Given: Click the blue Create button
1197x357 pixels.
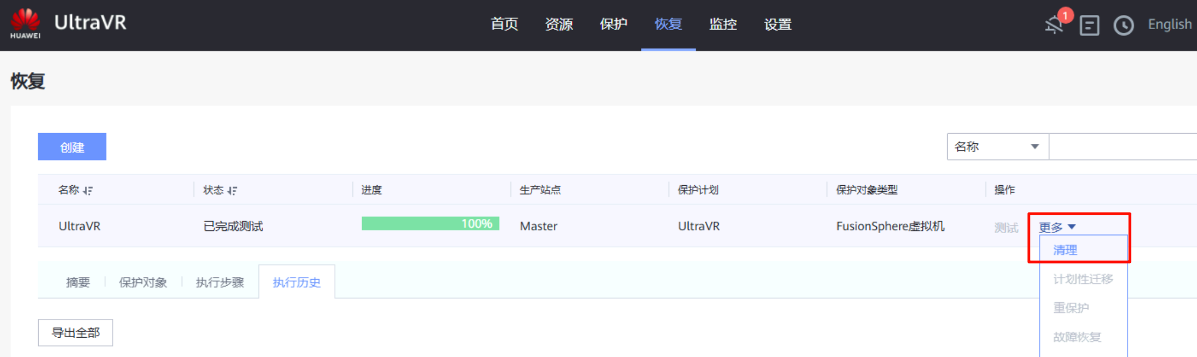Looking at the screenshot, I should click(72, 147).
